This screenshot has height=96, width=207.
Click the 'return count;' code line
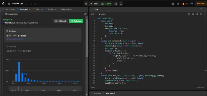pos(111,71)
